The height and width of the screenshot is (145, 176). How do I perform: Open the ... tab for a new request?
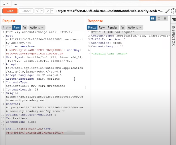coord(15,4)
